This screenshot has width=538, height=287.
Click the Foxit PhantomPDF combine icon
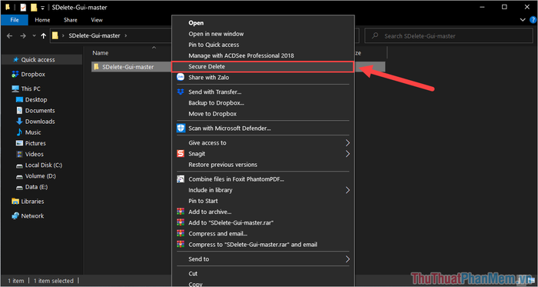[x=181, y=179]
